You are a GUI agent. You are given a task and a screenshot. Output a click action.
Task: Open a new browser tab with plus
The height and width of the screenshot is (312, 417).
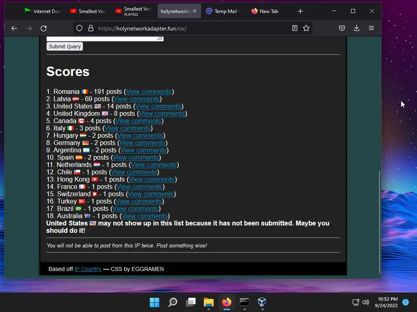pyautogui.click(x=300, y=11)
